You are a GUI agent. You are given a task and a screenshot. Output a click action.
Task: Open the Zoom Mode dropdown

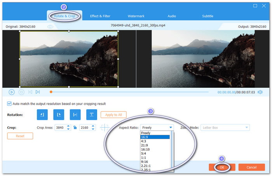point(225,128)
